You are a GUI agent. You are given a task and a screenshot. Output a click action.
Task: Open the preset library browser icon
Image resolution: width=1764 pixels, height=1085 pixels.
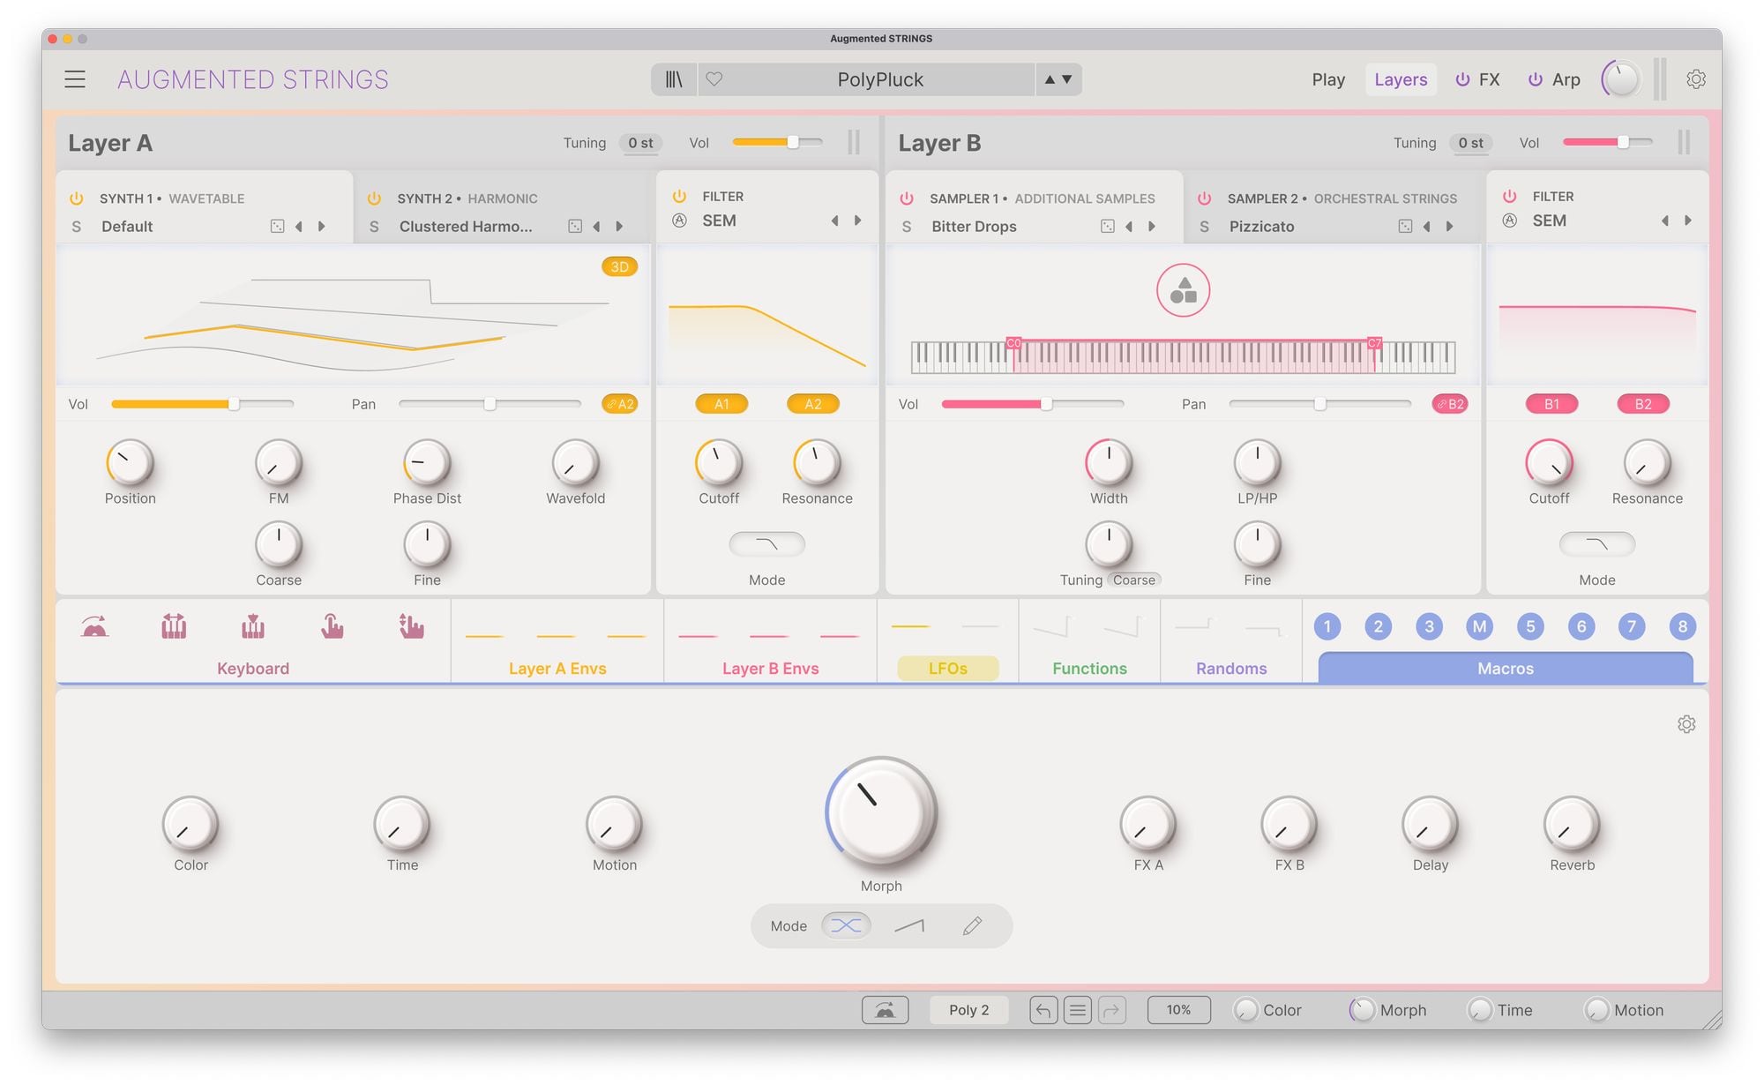(x=674, y=79)
